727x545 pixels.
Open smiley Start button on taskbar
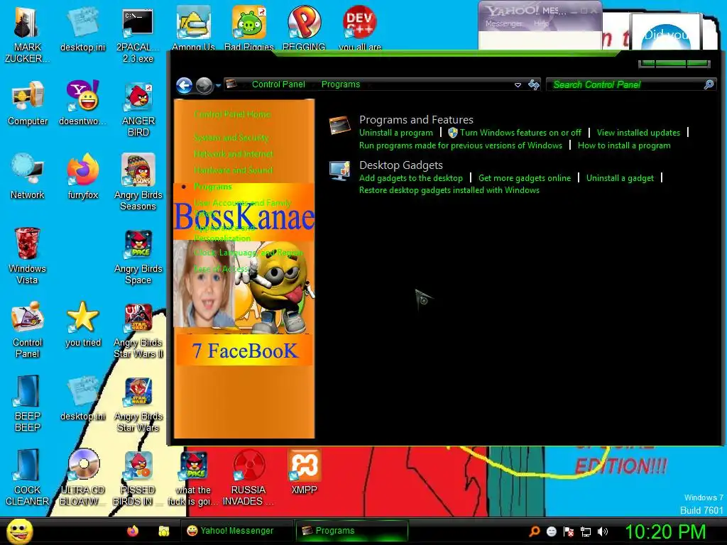[x=20, y=531]
